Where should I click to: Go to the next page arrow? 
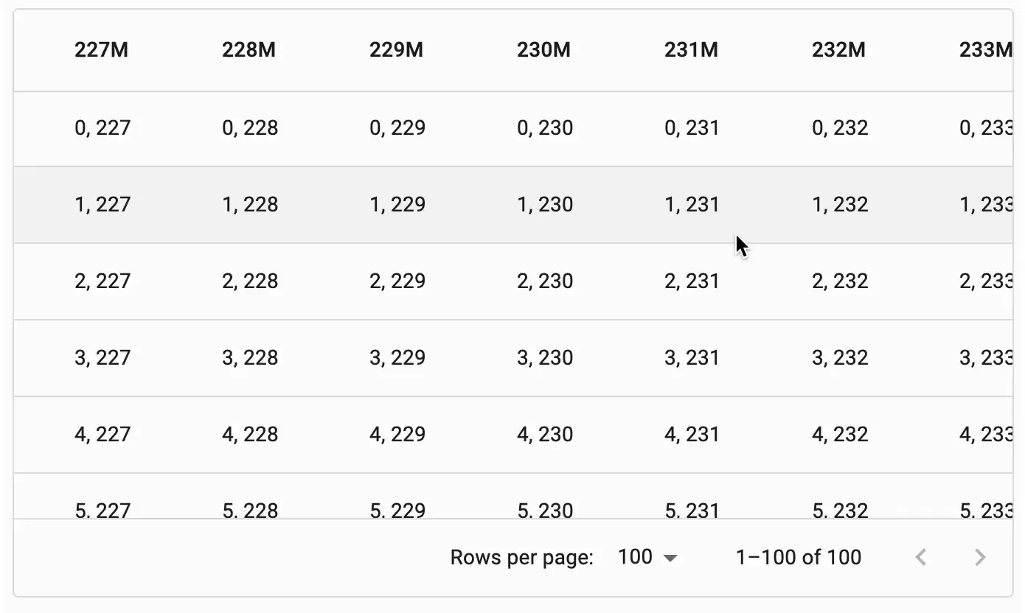(x=980, y=558)
